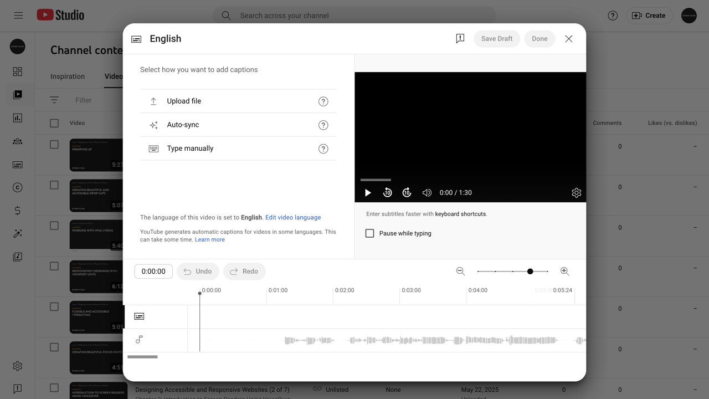
Task: Open the Help question mark icon in header
Action: pos(613,16)
